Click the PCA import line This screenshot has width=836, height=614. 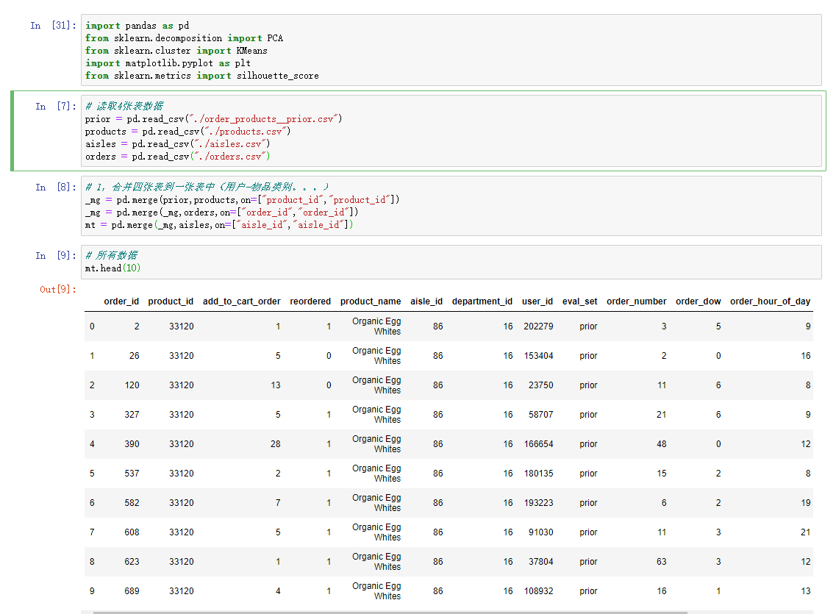pyautogui.click(x=184, y=38)
